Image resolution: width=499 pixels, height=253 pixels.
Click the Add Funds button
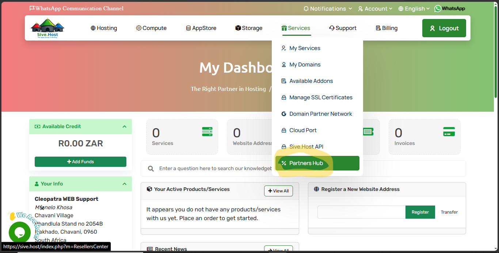80,162
